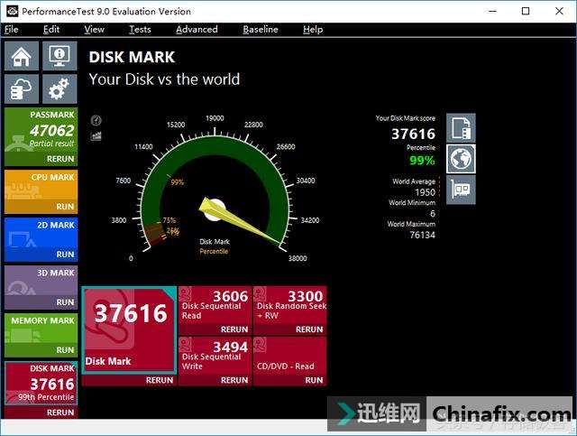The image size is (577, 436).
Task: Rerun the PassMark overall test
Action: [x=60, y=159]
